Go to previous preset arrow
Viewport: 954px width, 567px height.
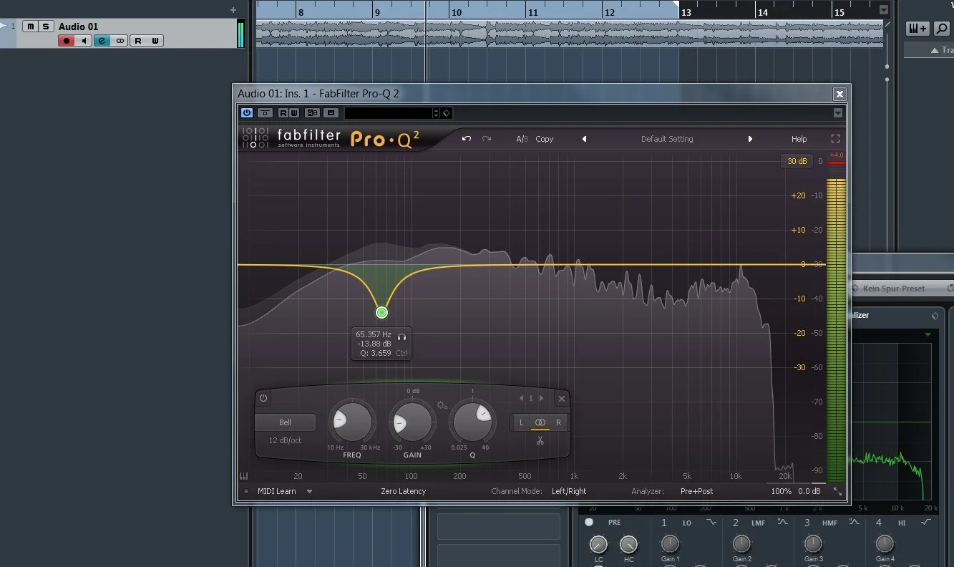(x=584, y=139)
